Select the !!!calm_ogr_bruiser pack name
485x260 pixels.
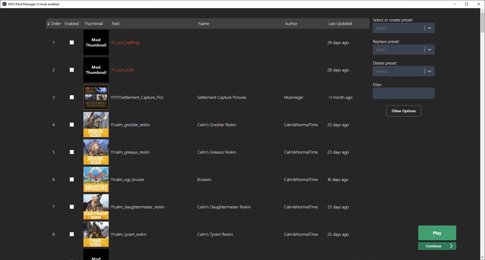[127, 180]
